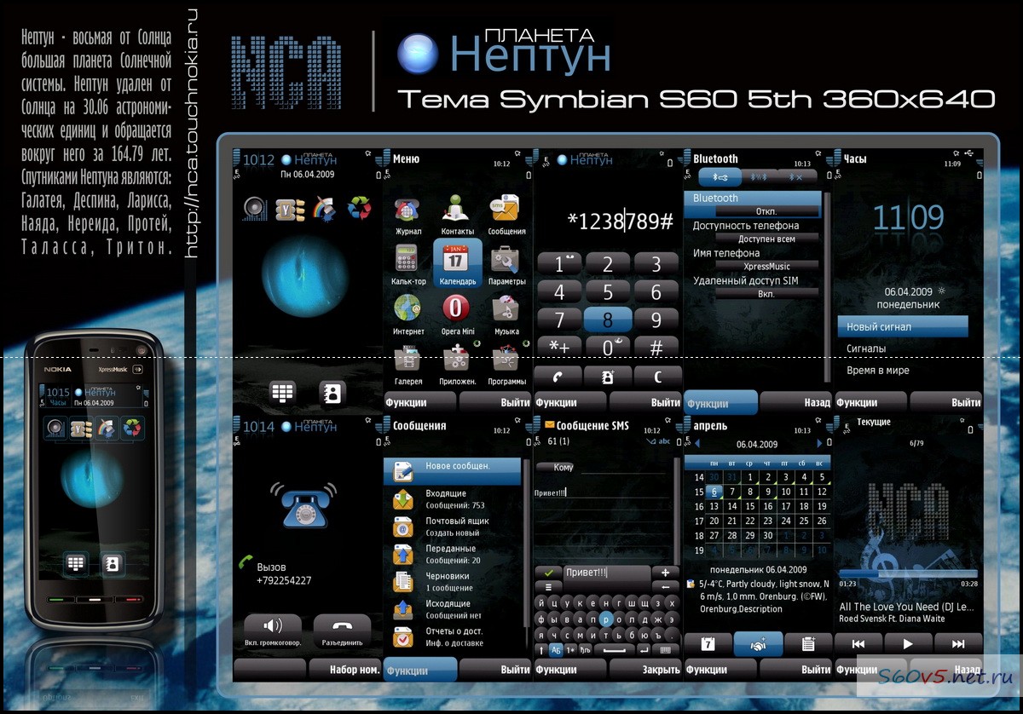1023x714 pixels.
Task: Tap the 8 key on the dialer keypad
Action: click(608, 320)
